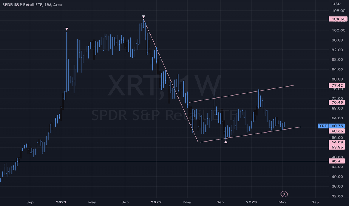The height and width of the screenshot is (206, 349).
Task: Select the down-triangle marker above the early-2021 spike
Action: pos(67,29)
